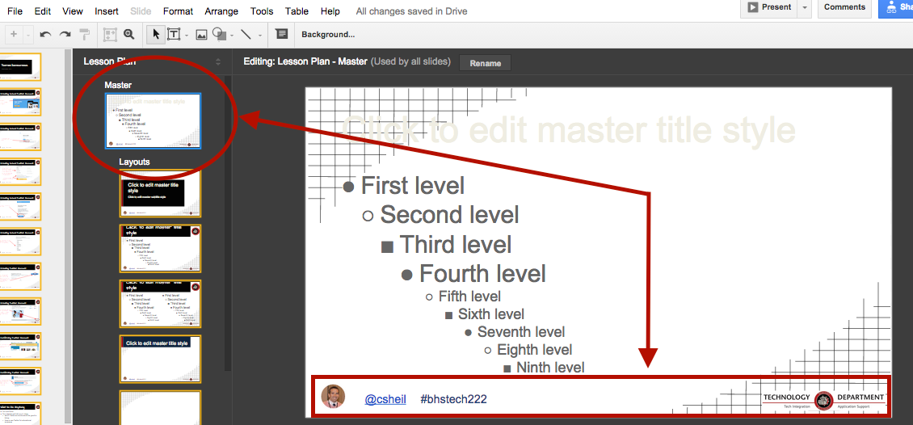
Task: Click the Zoom to fit icon
Action: click(110, 35)
